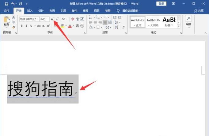Click the Multilevel List icon
Image resolution: width=209 pixels, height=136 pixels.
[x=105, y=17]
